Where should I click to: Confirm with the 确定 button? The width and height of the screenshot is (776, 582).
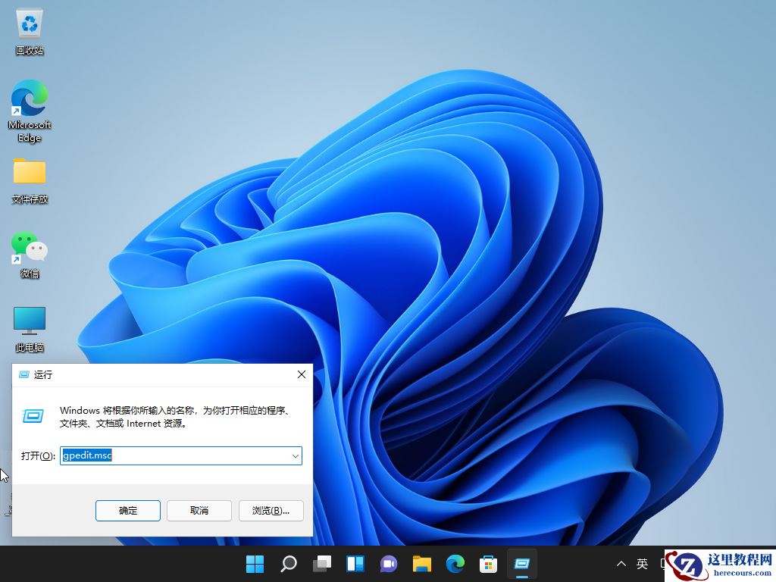[x=127, y=511]
